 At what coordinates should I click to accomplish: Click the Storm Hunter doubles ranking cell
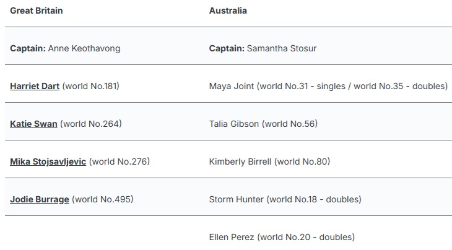[x=328, y=197]
